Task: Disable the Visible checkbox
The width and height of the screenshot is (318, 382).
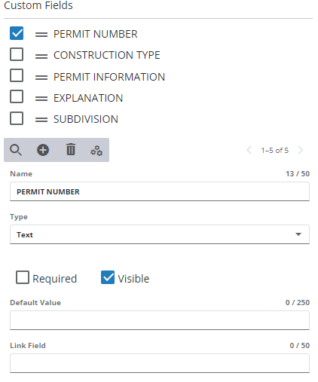Action: 108,277
